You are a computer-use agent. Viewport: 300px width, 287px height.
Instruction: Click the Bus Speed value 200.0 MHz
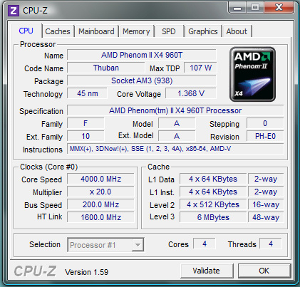[x=100, y=204]
